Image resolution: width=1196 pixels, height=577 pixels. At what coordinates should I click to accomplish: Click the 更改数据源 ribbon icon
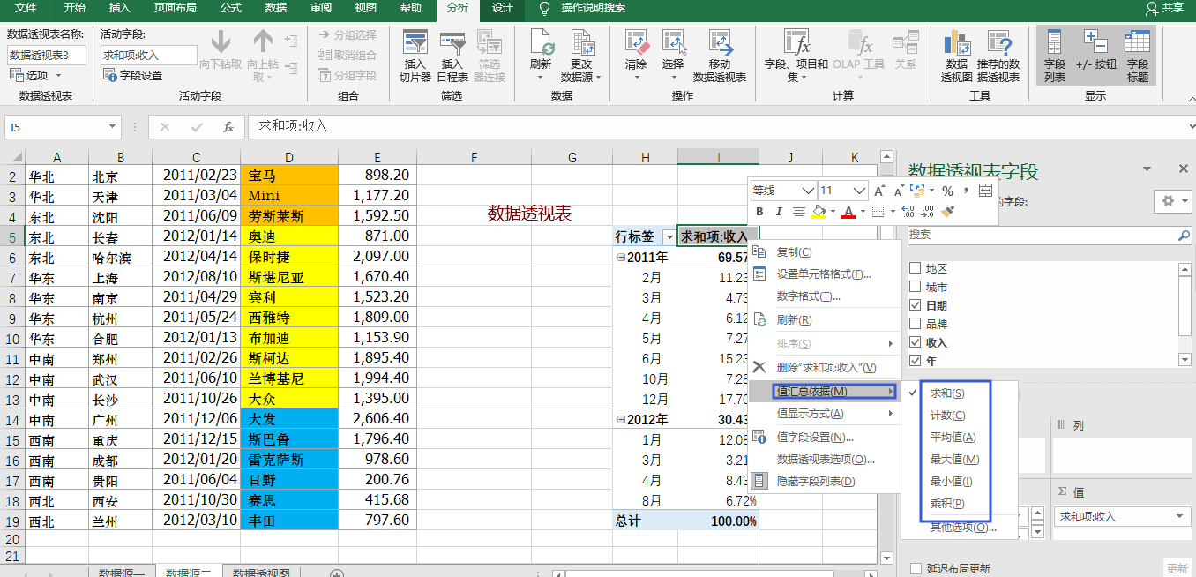pos(582,43)
